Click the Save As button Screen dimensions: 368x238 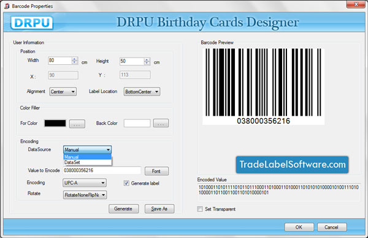159,209
